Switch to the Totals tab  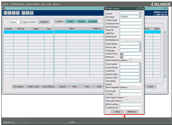pos(70,21)
